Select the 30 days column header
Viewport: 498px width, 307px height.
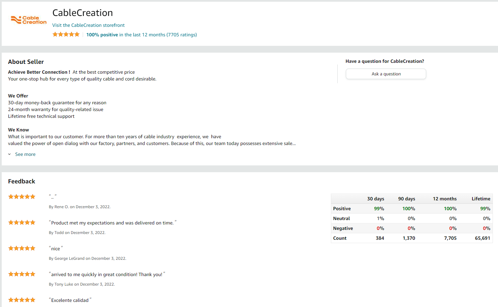point(375,199)
